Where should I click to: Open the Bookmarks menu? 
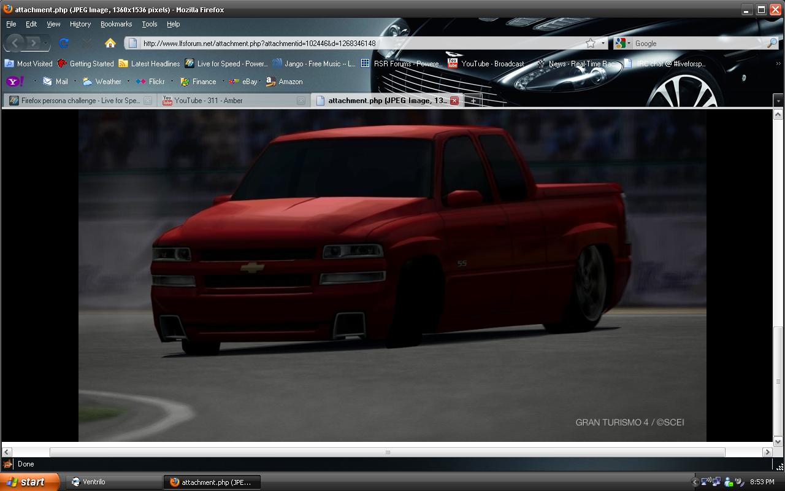click(116, 24)
